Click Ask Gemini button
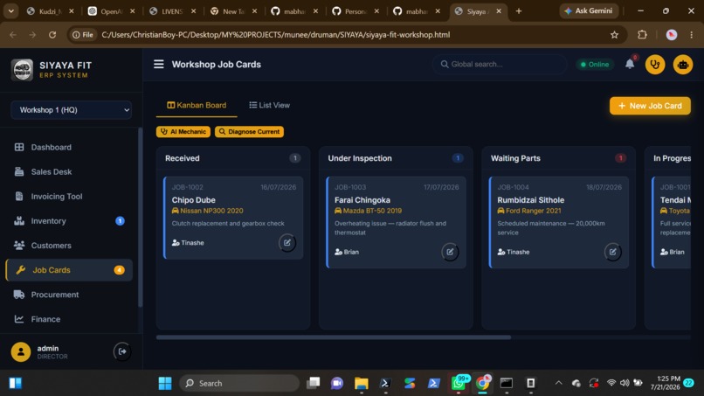 point(589,10)
